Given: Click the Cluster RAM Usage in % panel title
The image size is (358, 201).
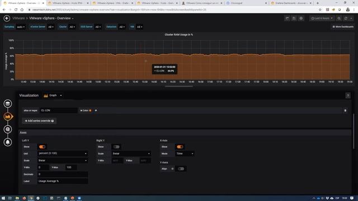Looking at the screenshot, I should pyautogui.click(x=179, y=35).
